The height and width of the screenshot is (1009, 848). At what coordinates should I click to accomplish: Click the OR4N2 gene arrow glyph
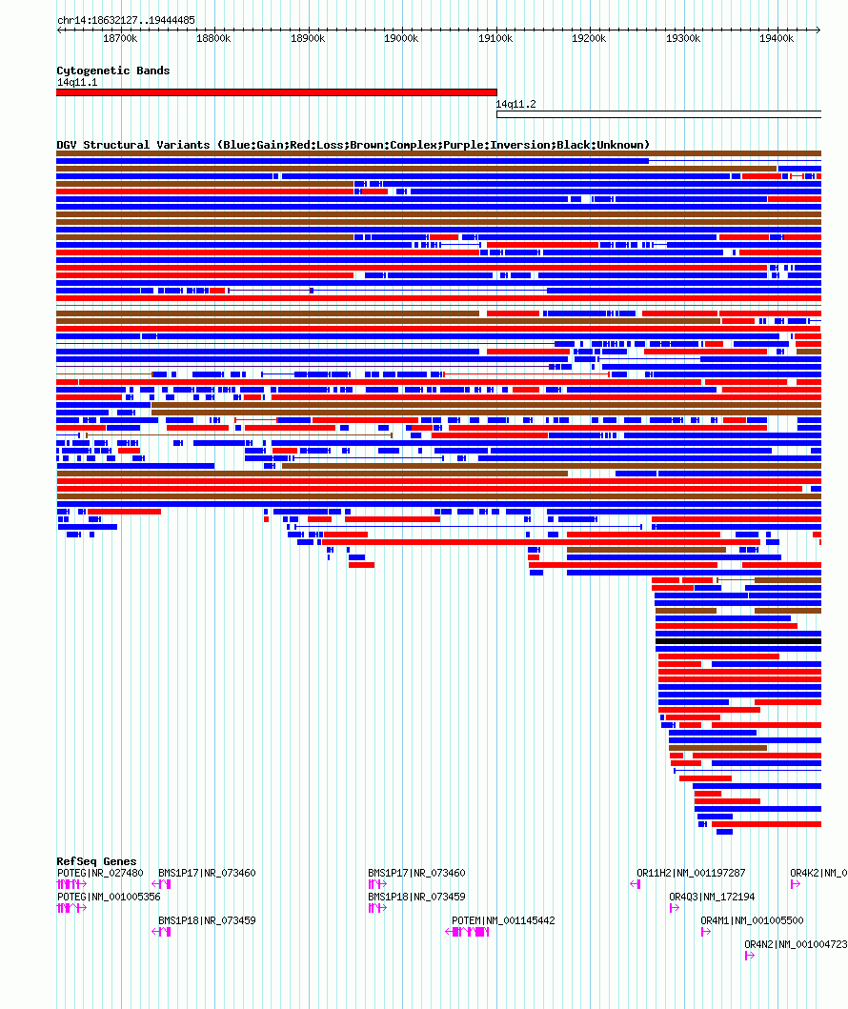(x=750, y=956)
